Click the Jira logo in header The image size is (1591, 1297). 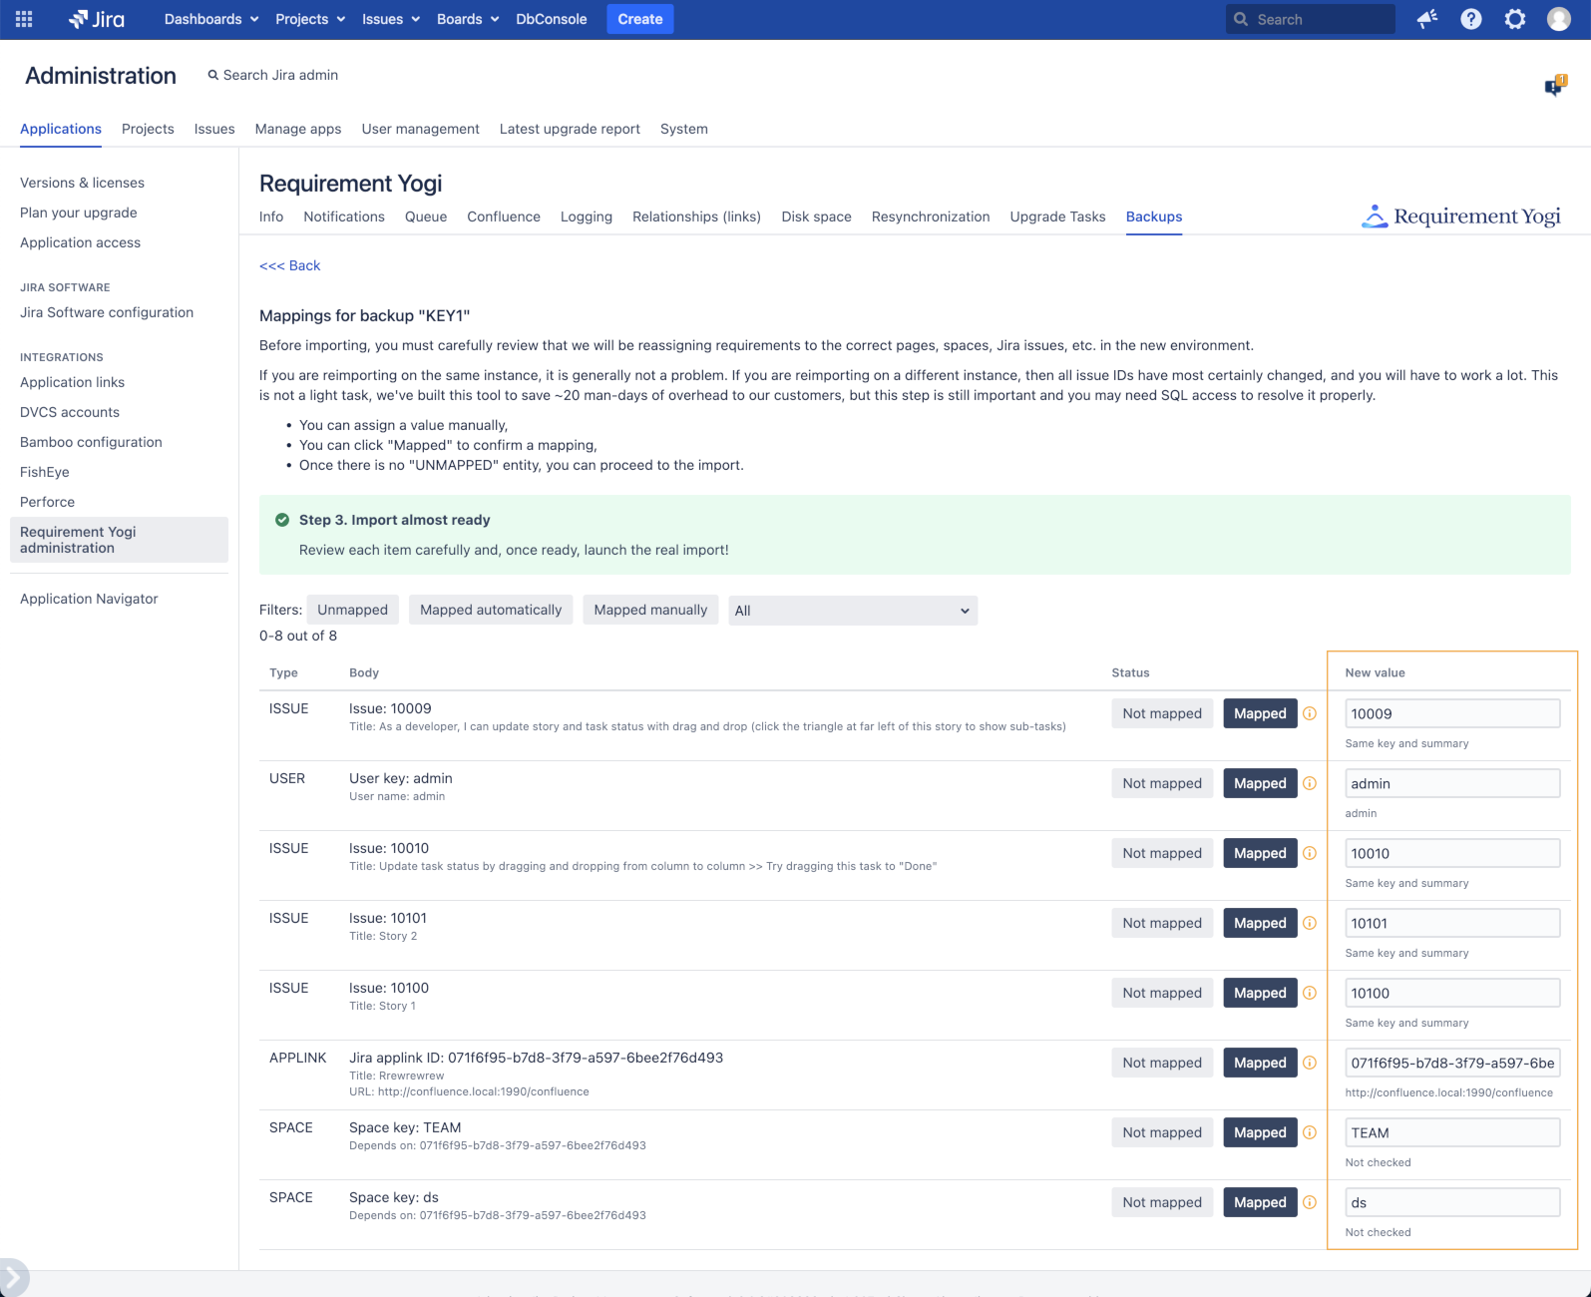(x=97, y=19)
